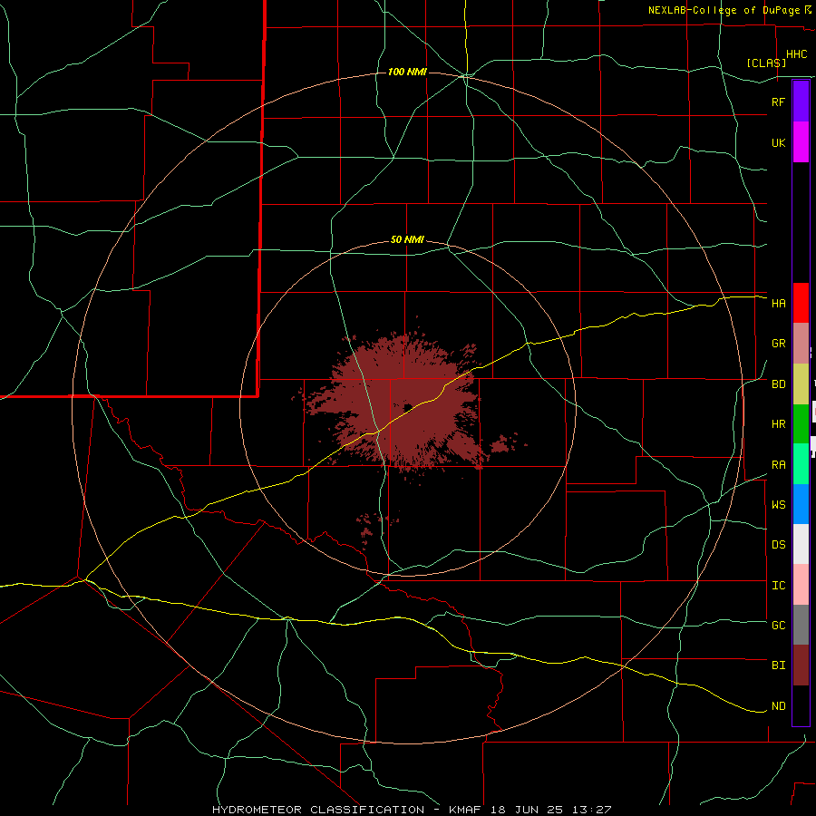The image size is (816, 816).
Task: Select the GR dusty pink swatch
Action: [x=801, y=344]
